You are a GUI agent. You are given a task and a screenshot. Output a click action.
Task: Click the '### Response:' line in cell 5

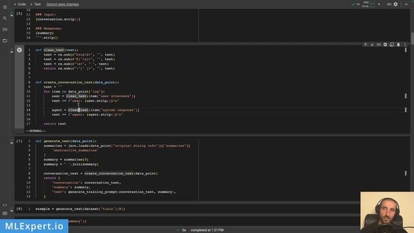pos(49,28)
